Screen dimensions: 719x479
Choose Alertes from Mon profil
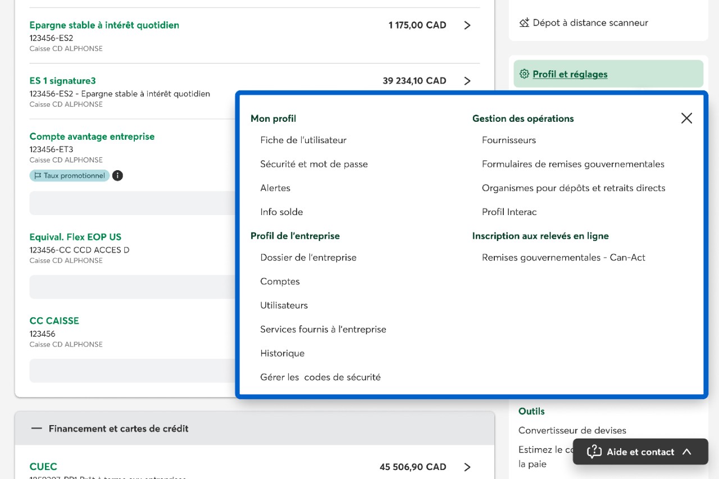275,188
